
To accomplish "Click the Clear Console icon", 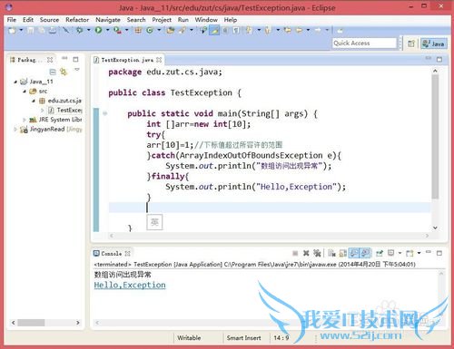I will 331,253.
